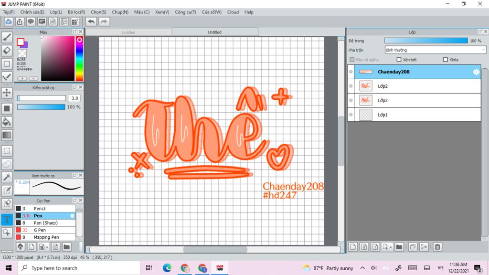Adjust the brush size slider
The height and width of the screenshot is (275, 489).
point(41,98)
